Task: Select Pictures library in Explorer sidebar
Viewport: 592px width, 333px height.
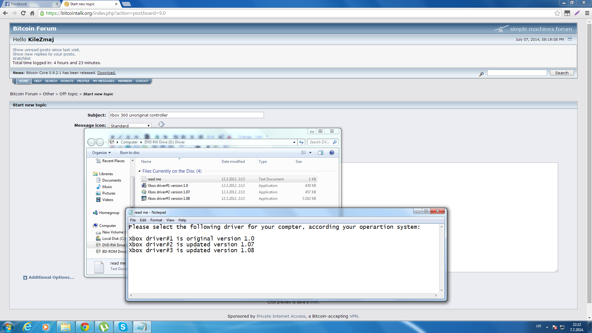Action: pyautogui.click(x=106, y=193)
